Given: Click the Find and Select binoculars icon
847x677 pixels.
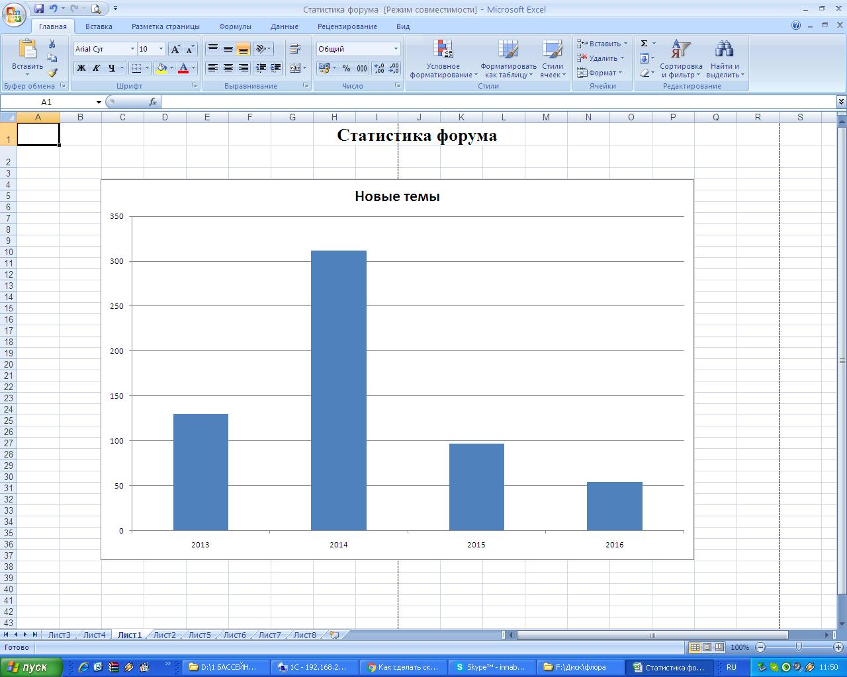Looking at the screenshot, I should 724,50.
